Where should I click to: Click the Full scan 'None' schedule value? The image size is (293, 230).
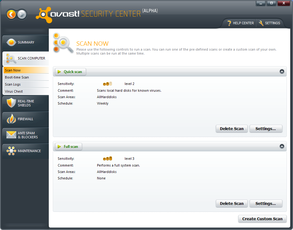tap(101, 178)
